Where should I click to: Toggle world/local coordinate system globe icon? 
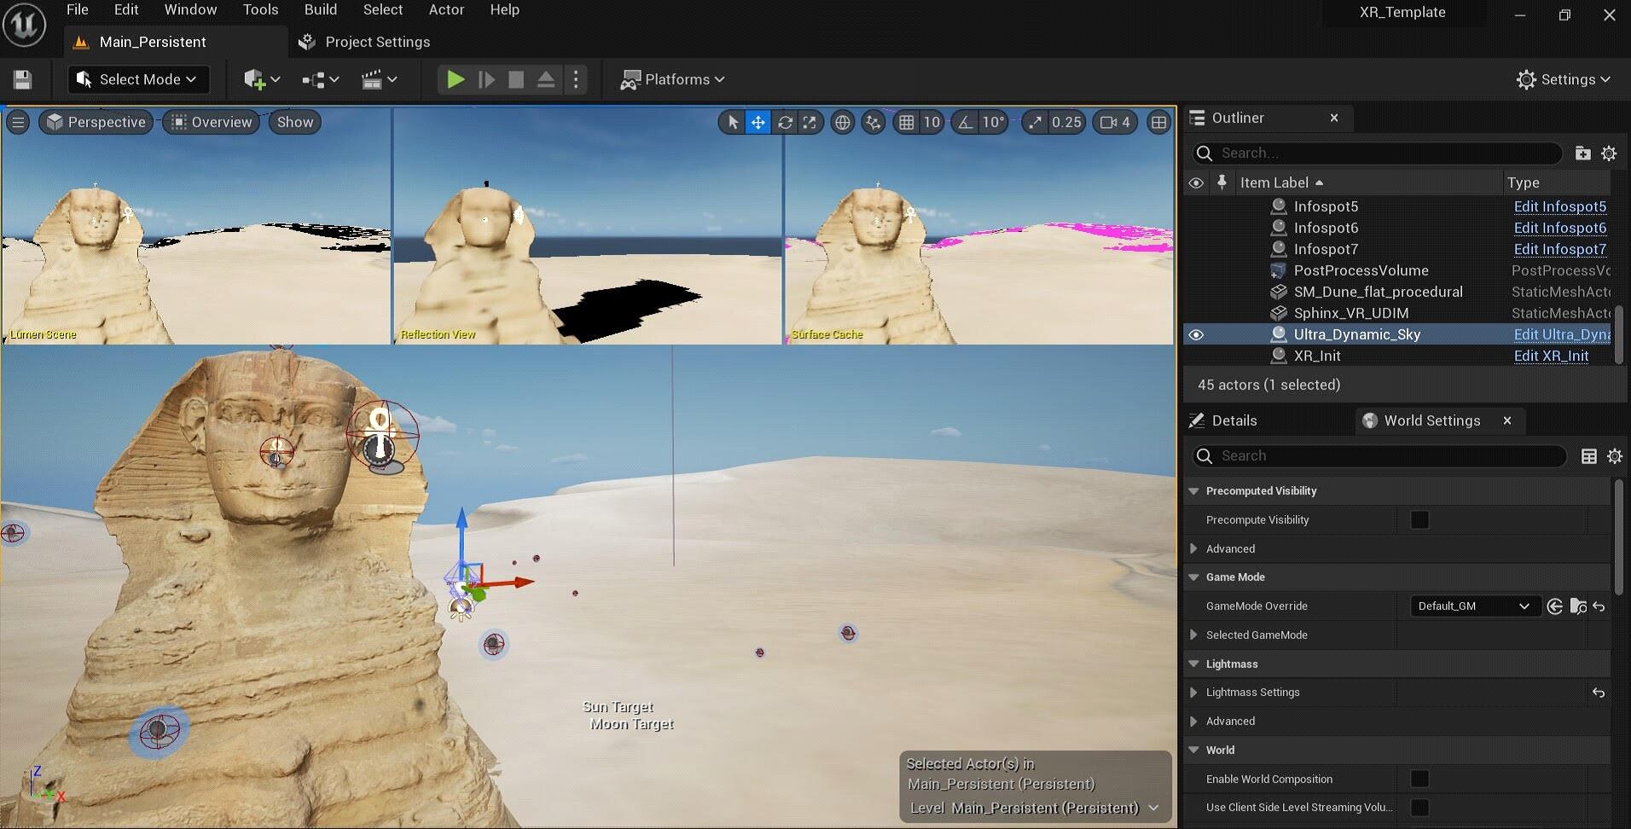[842, 122]
